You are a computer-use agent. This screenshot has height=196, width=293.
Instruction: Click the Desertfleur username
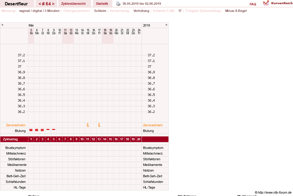tap(16, 4)
